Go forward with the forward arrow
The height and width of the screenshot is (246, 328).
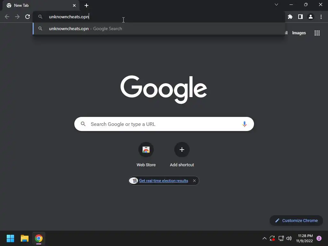[x=17, y=17]
